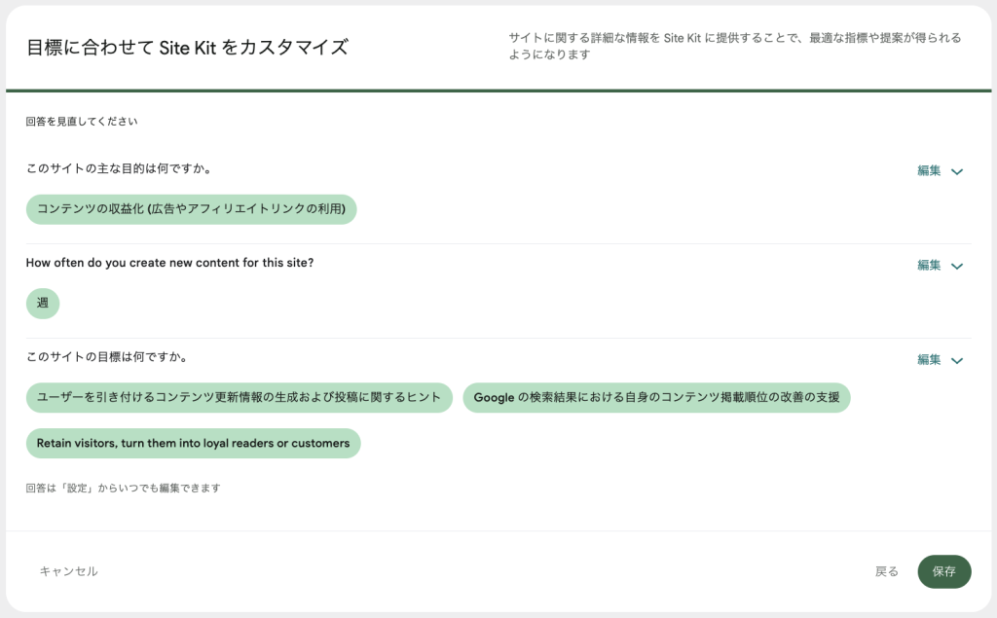Click the weekly frequency answer chip

[x=42, y=304]
